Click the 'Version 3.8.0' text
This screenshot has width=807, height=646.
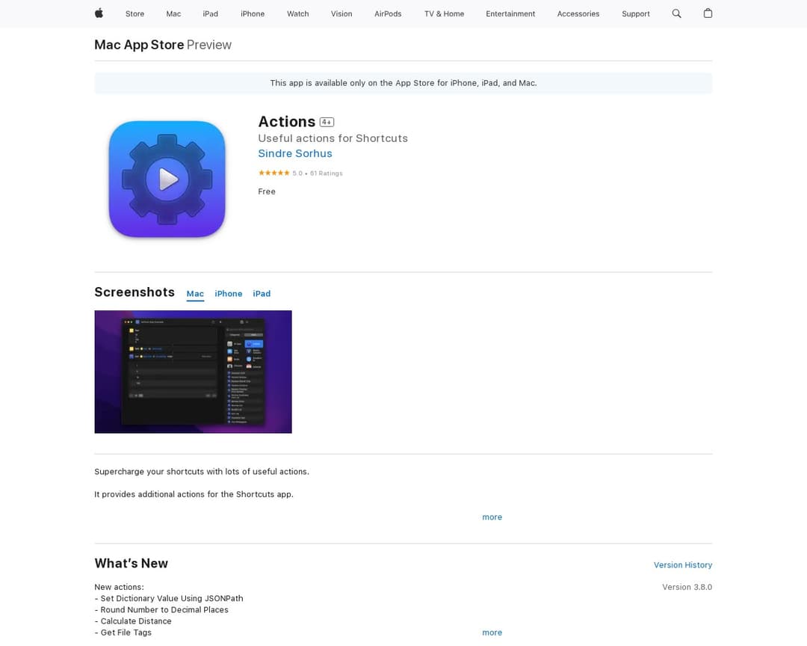click(x=687, y=587)
